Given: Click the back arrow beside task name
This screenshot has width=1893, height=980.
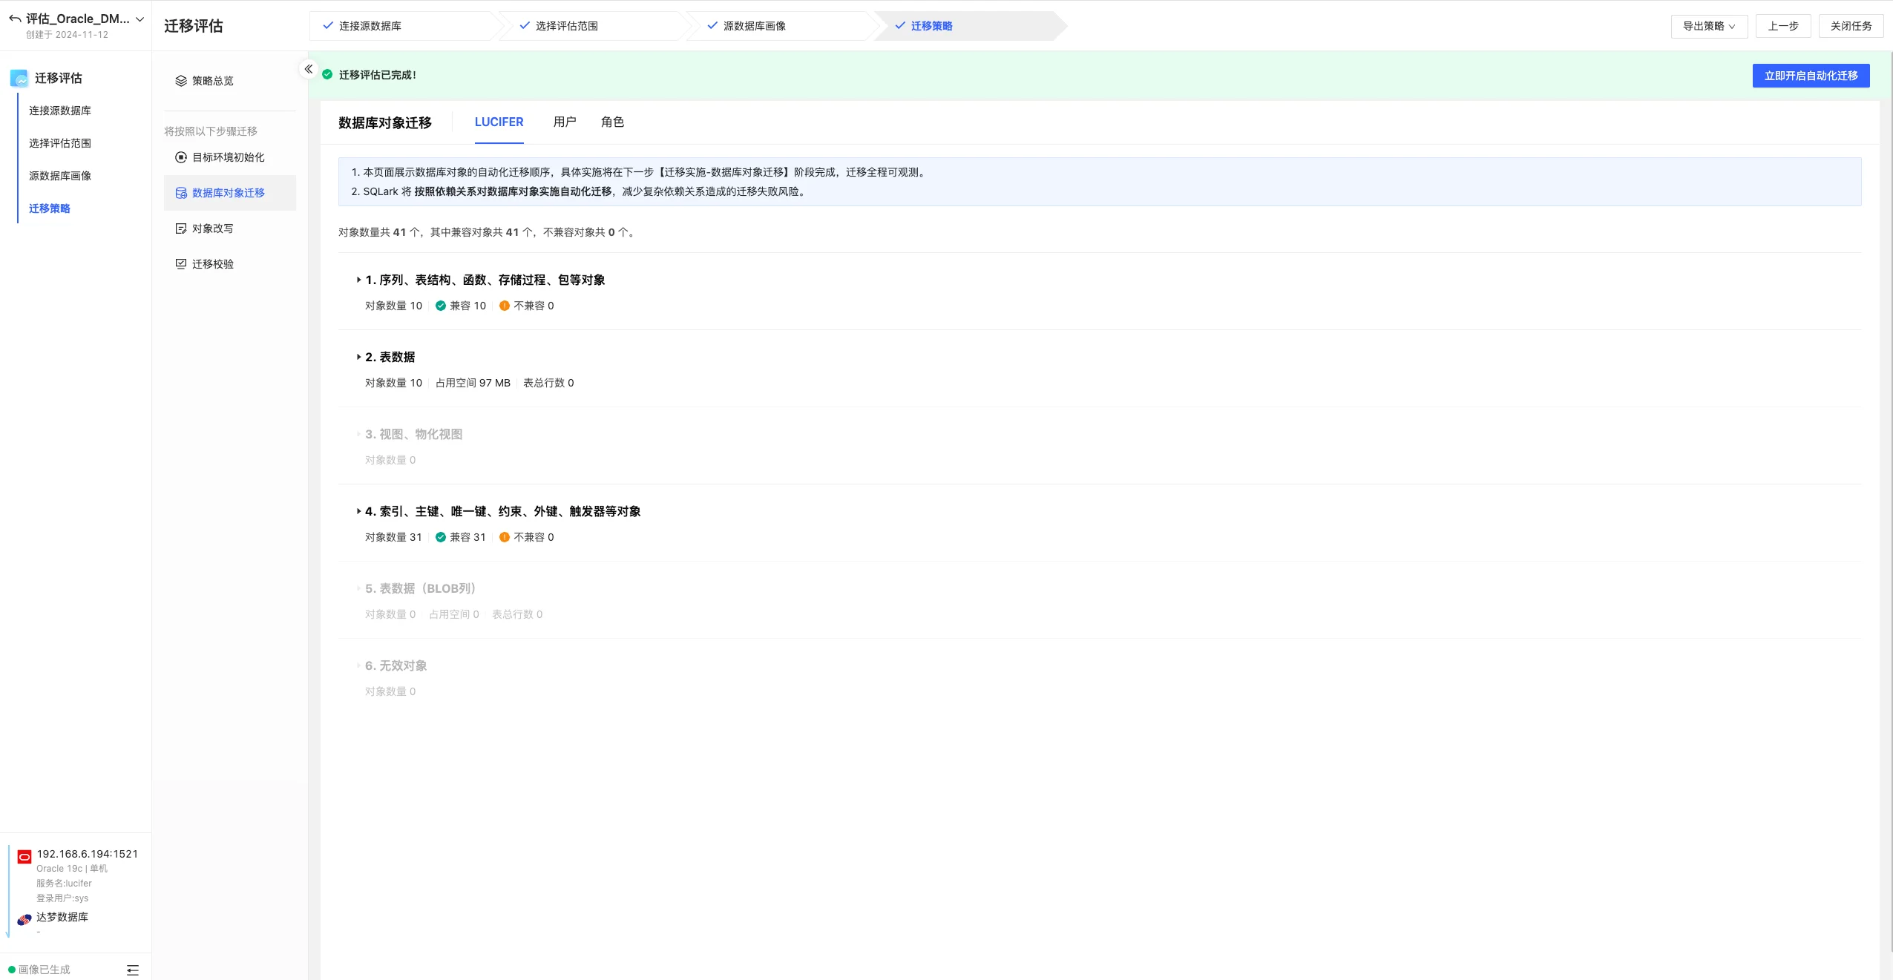Looking at the screenshot, I should [15, 19].
